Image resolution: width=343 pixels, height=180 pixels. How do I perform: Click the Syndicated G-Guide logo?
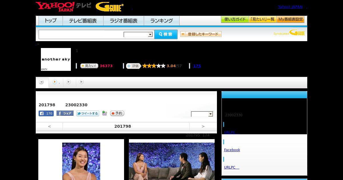pos(289,33)
